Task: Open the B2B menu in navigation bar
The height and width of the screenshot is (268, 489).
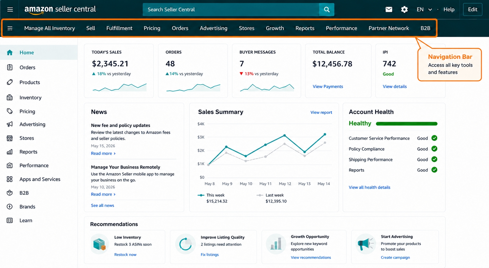Action: (425, 28)
